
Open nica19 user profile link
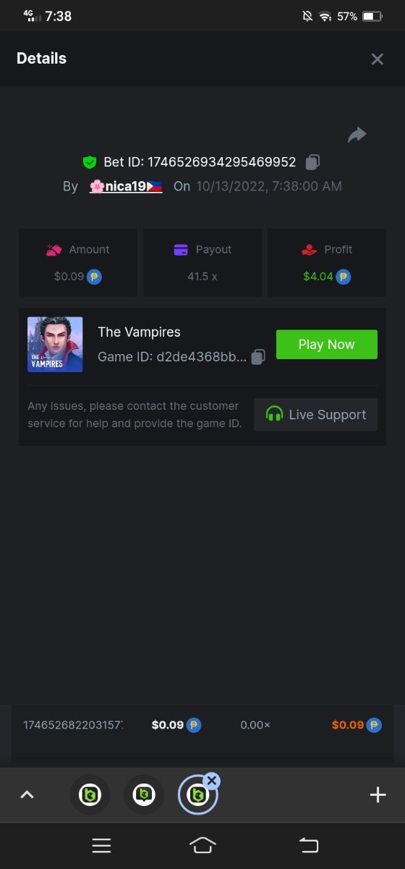click(x=126, y=186)
